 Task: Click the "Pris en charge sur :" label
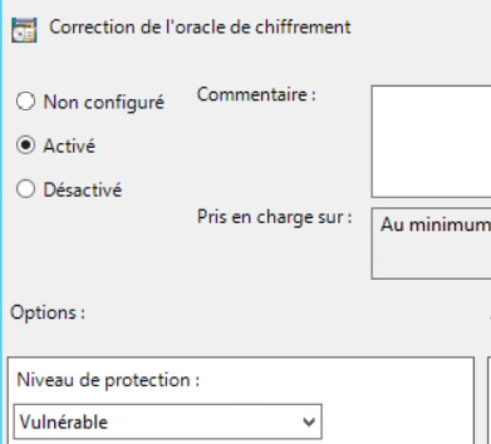point(274,218)
